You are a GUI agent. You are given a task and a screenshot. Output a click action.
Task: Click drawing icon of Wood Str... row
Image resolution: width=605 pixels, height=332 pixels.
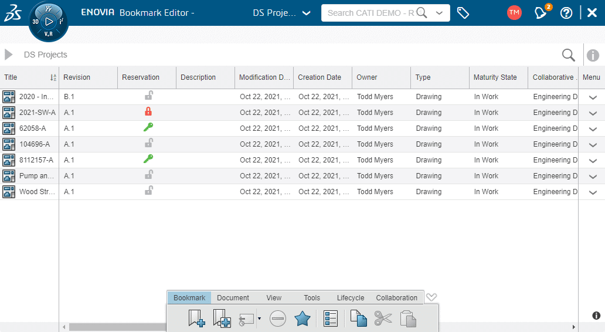9,191
